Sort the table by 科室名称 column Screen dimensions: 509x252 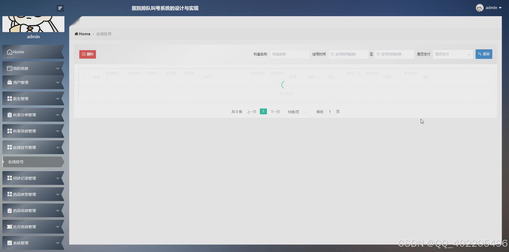tap(133, 75)
